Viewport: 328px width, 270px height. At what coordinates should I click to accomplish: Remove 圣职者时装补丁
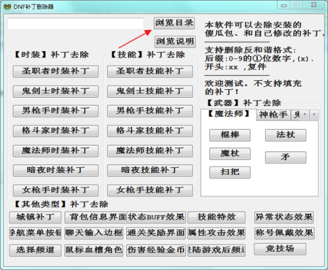click(x=55, y=72)
